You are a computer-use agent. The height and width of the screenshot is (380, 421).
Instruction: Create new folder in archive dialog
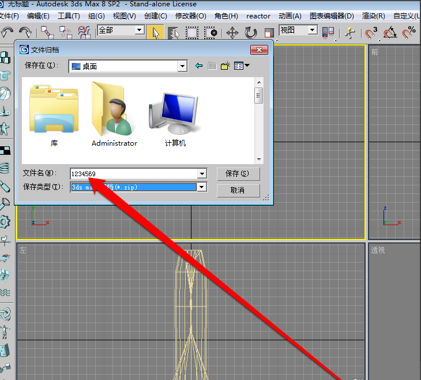pyautogui.click(x=225, y=66)
